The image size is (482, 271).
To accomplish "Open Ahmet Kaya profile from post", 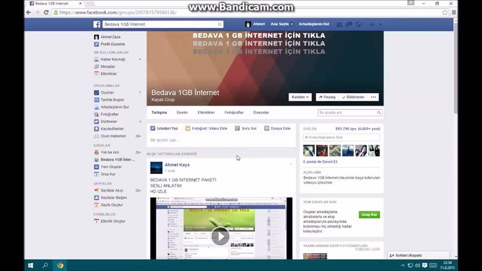I will (177, 165).
